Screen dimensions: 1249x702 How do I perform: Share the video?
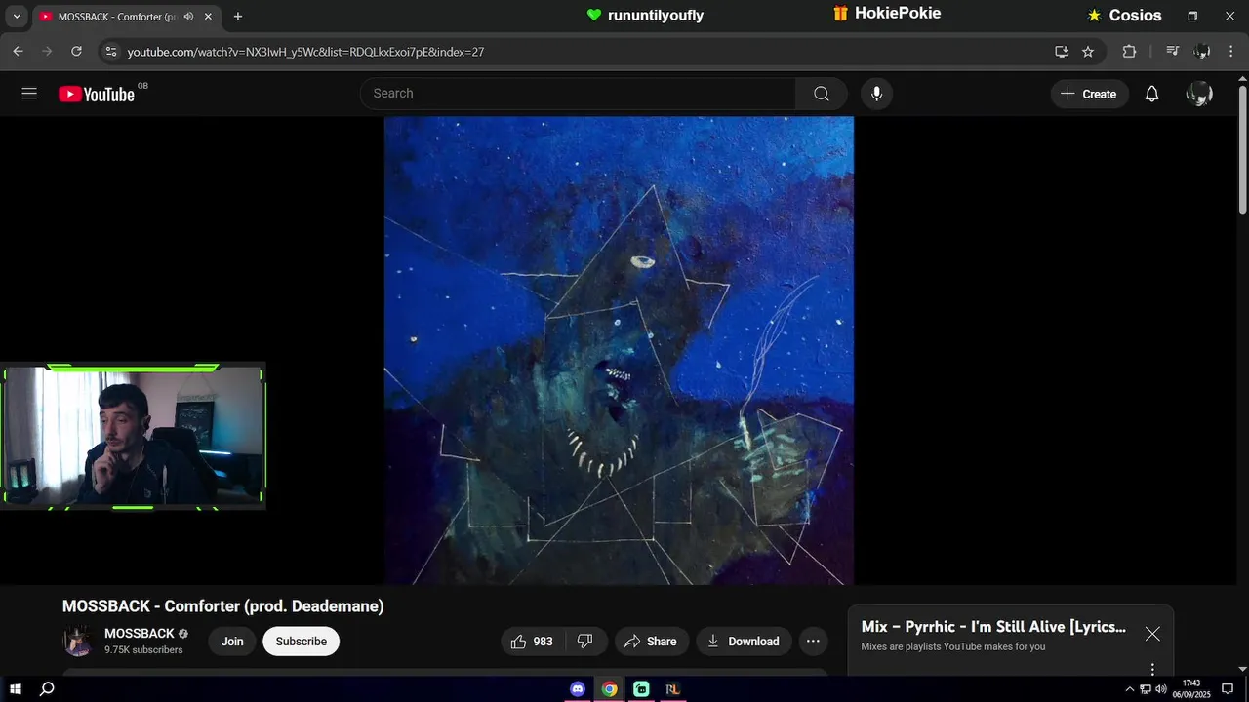[651, 642]
